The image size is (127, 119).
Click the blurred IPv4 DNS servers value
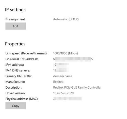61,70
